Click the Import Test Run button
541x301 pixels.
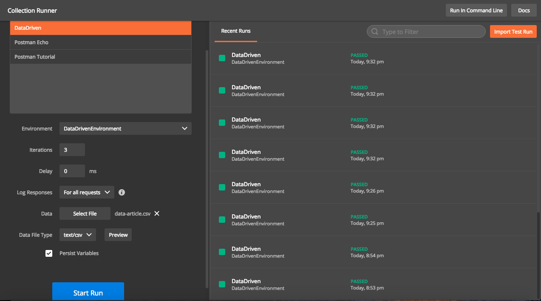(x=513, y=32)
